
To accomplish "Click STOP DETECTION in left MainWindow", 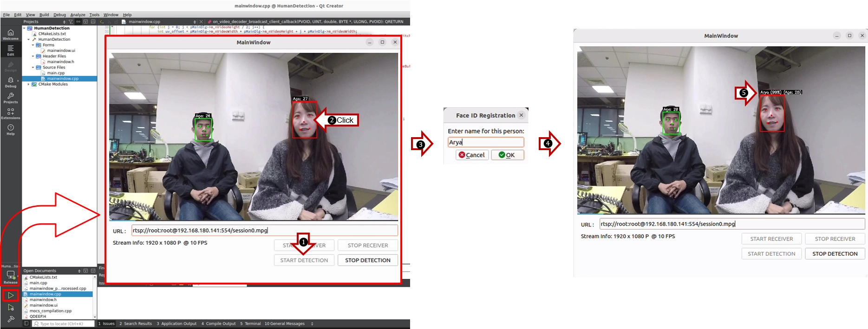I will point(368,260).
